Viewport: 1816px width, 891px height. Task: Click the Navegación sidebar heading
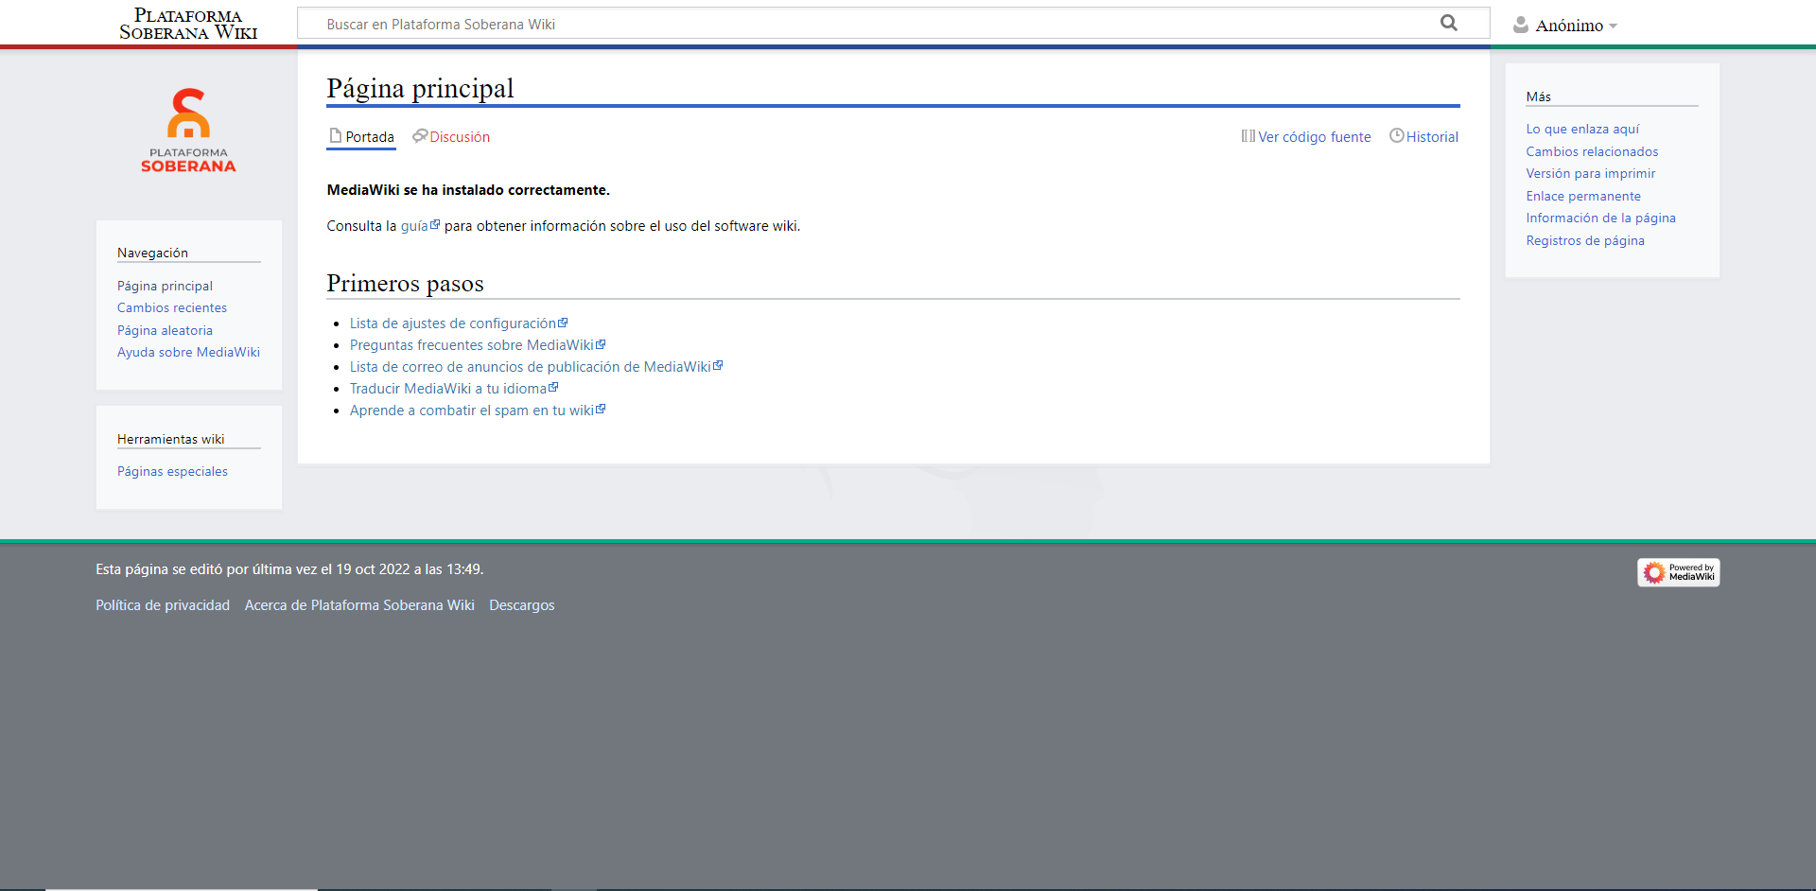(152, 253)
